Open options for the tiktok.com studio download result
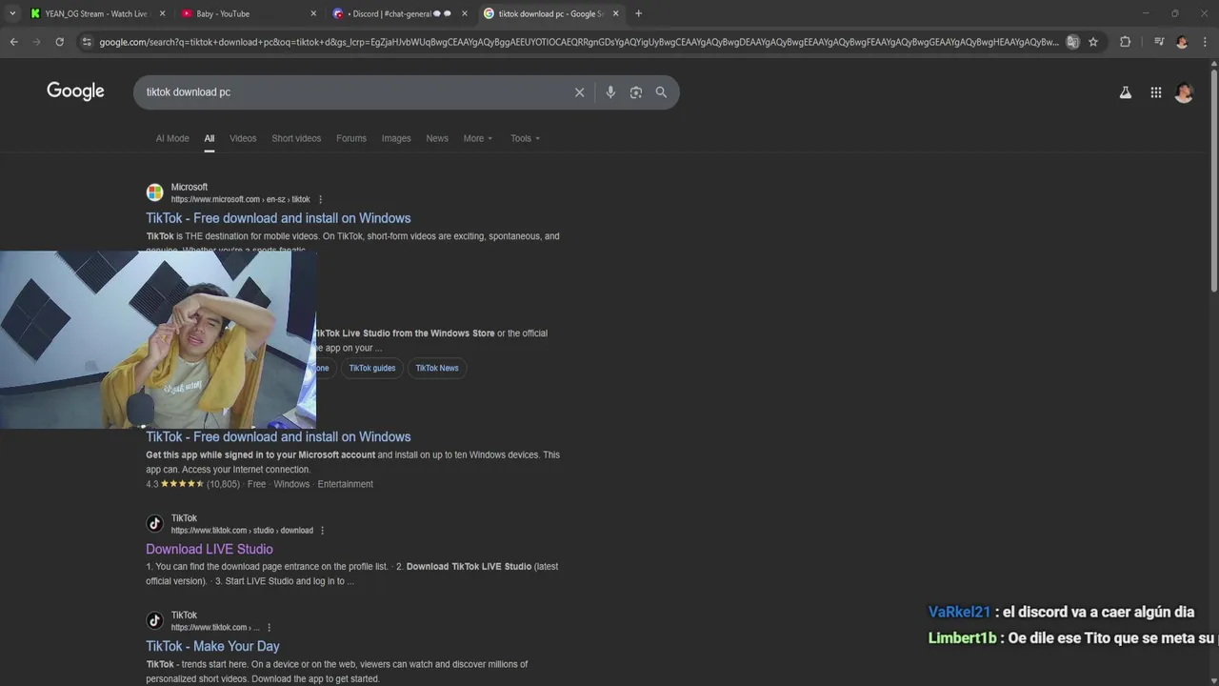This screenshot has height=686, width=1219. 322,531
